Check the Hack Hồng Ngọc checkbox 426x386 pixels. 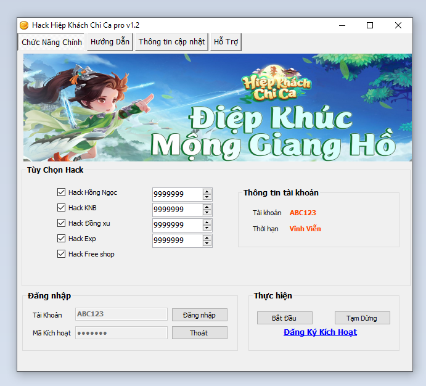coord(61,192)
